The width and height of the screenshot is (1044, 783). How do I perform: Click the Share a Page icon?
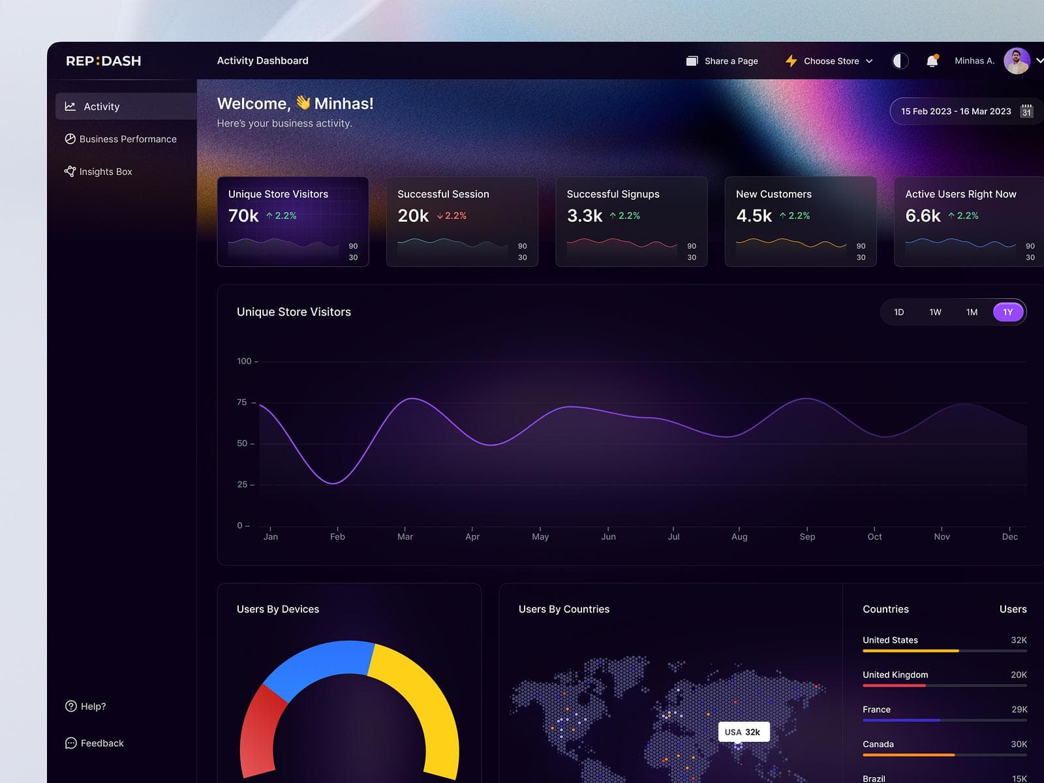(x=692, y=61)
